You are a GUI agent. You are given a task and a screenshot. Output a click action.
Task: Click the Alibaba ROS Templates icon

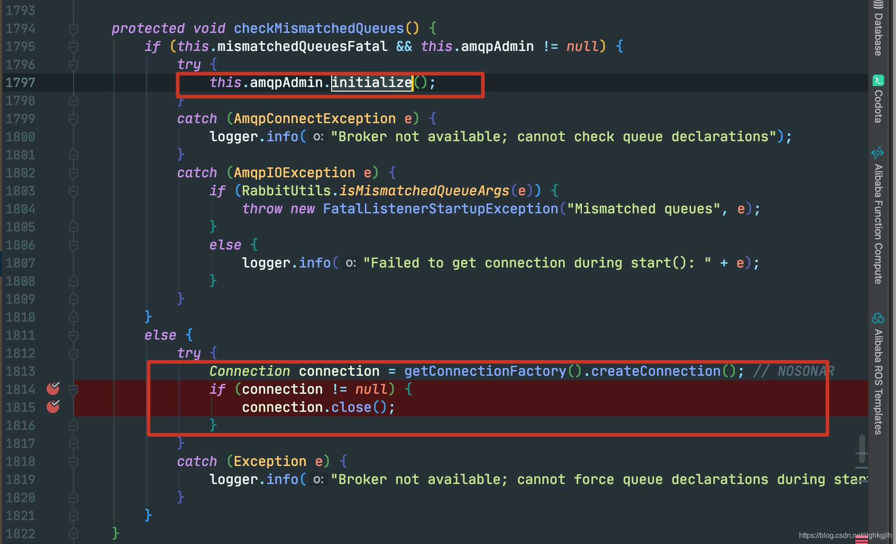click(878, 318)
